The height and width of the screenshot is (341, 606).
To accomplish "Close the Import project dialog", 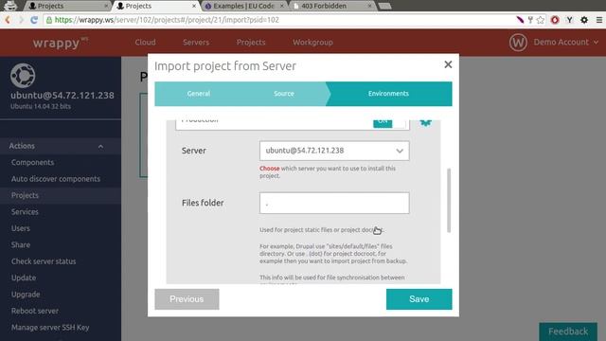I will 448,64.
